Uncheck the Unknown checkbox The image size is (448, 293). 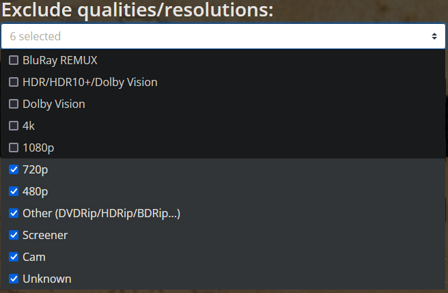click(14, 279)
